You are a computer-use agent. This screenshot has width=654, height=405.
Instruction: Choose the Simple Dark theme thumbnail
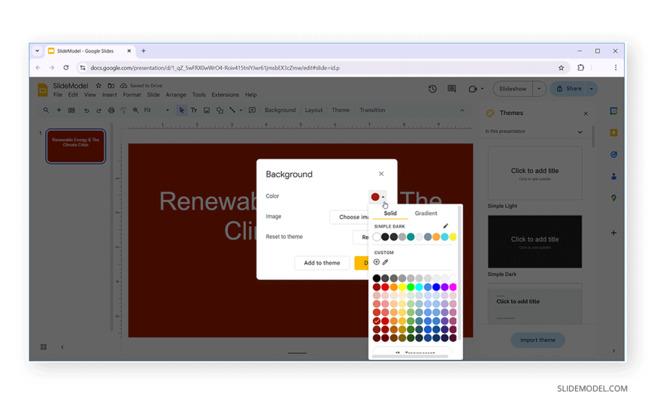(x=534, y=241)
